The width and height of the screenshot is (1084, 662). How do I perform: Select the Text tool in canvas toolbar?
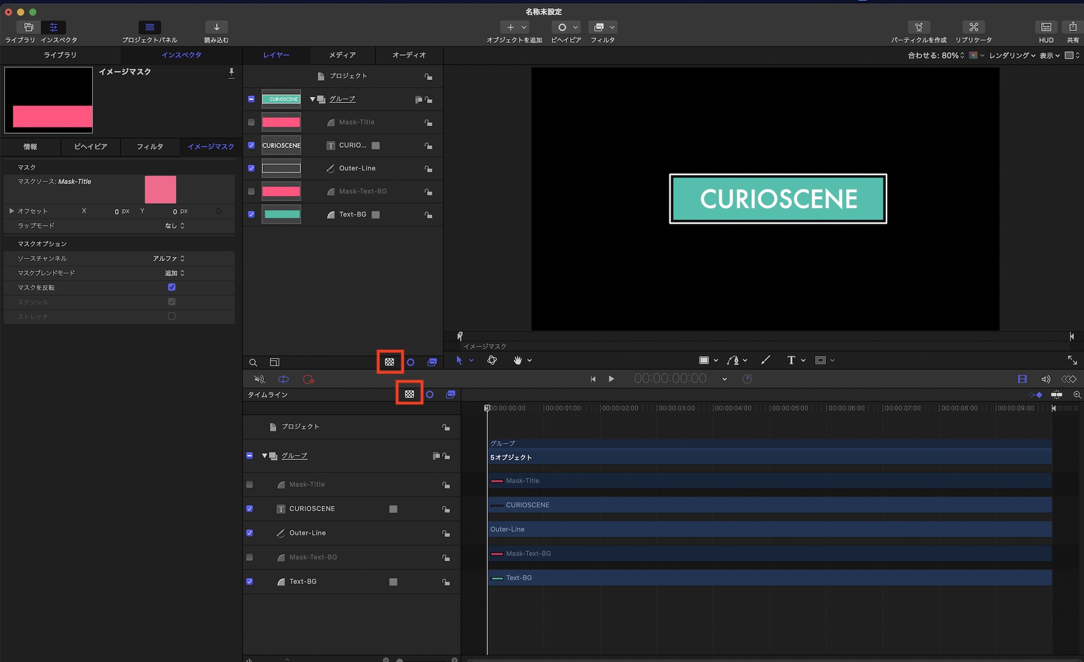click(x=791, y=360)
